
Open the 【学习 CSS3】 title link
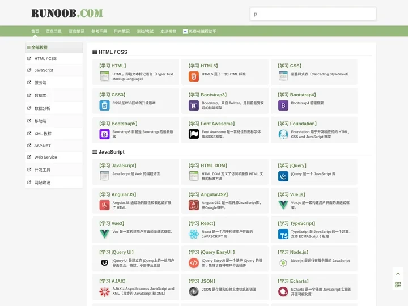click(112, 95)
